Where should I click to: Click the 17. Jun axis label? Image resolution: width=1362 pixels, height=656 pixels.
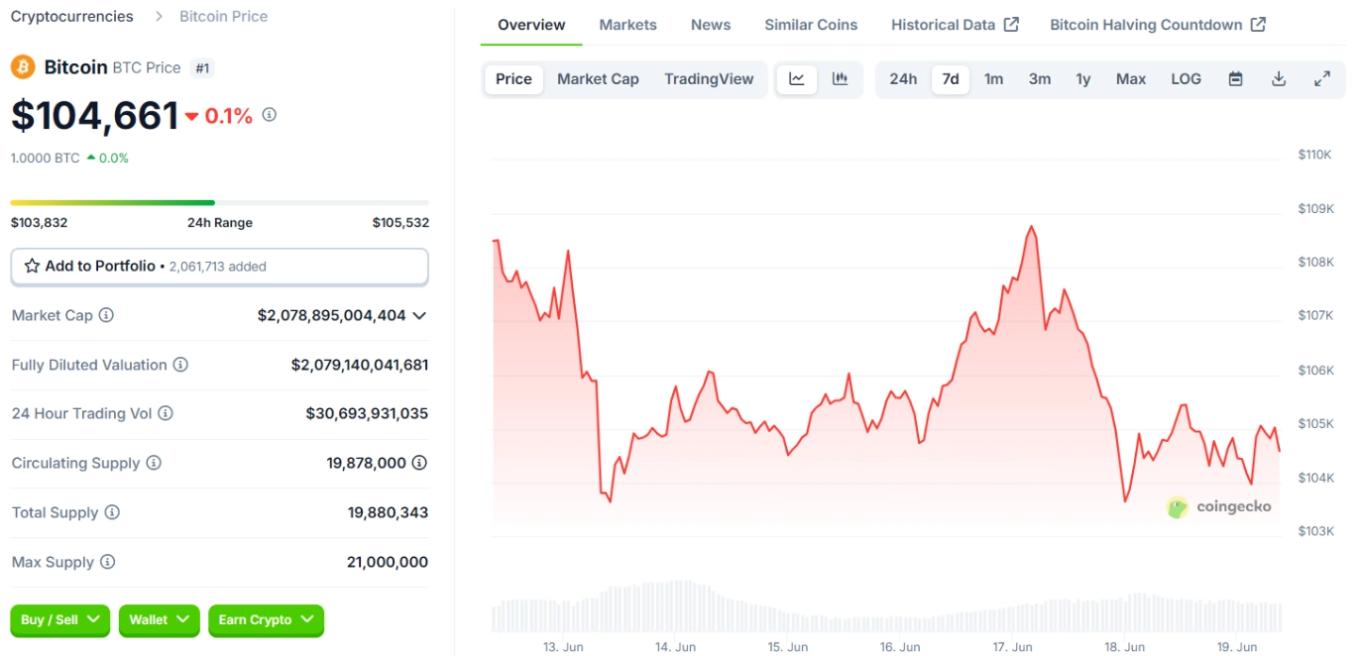coord(1012,647)
